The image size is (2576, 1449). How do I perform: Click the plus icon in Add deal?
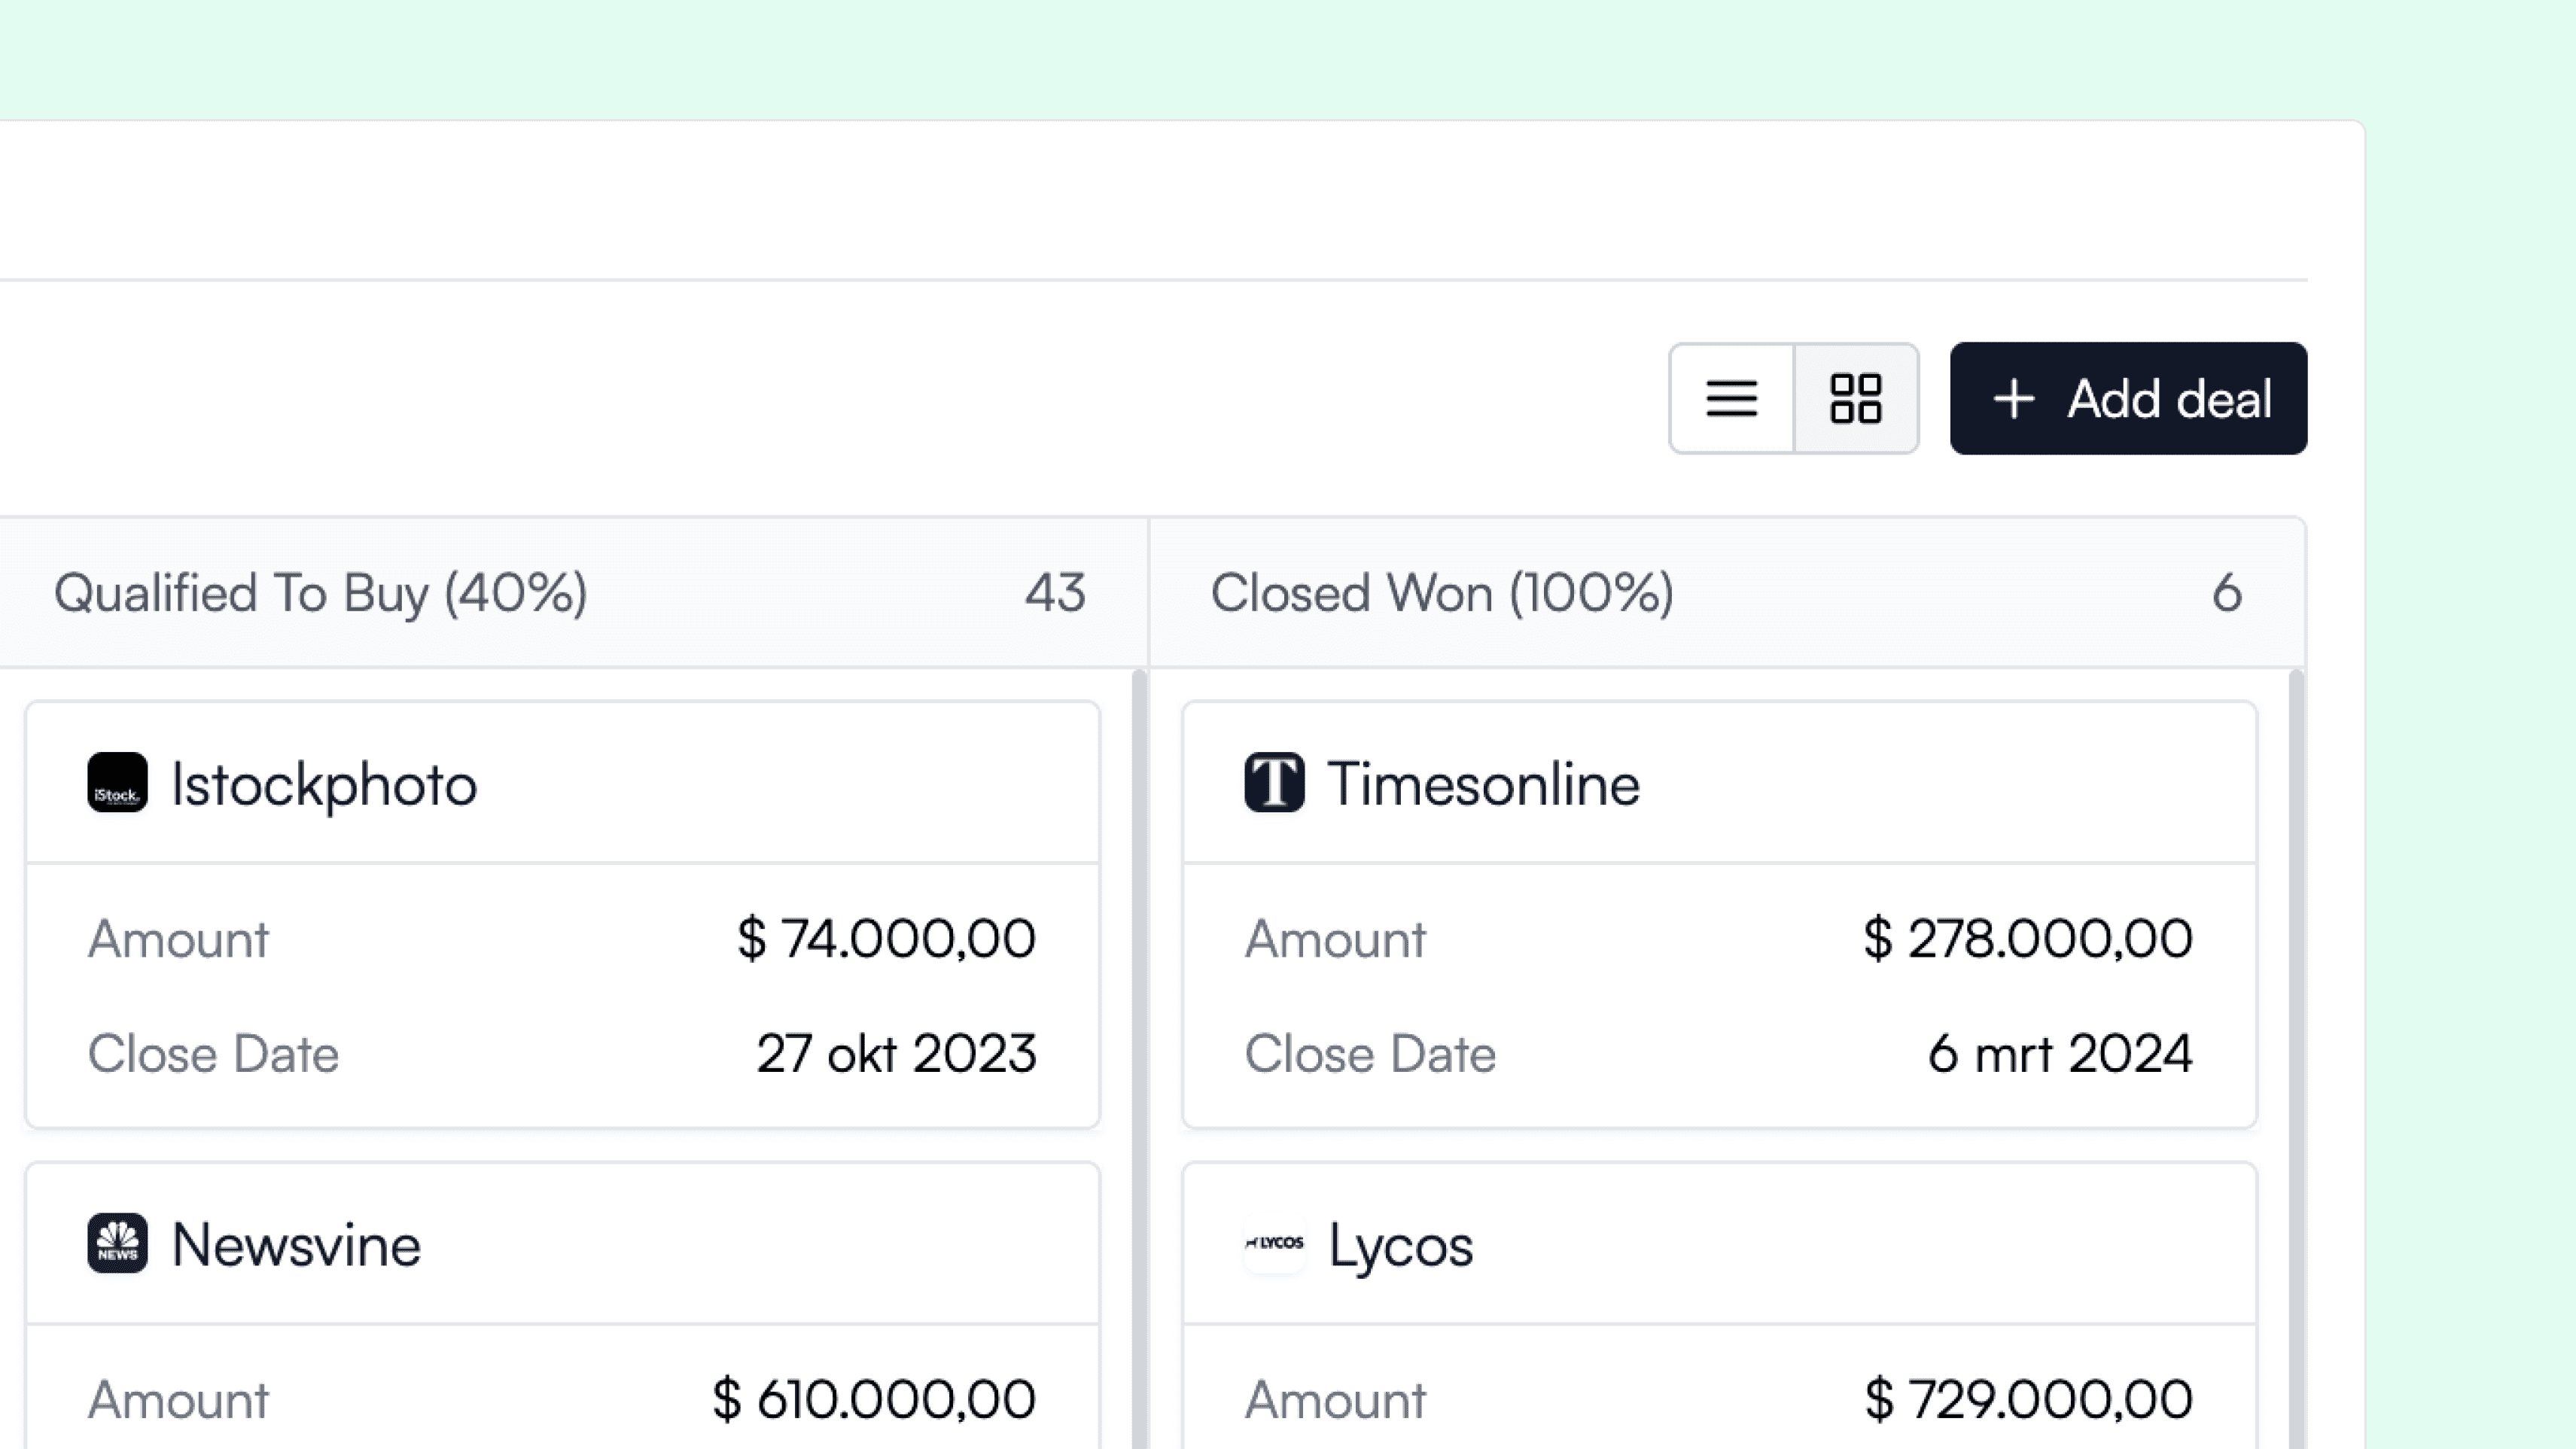2013,398
